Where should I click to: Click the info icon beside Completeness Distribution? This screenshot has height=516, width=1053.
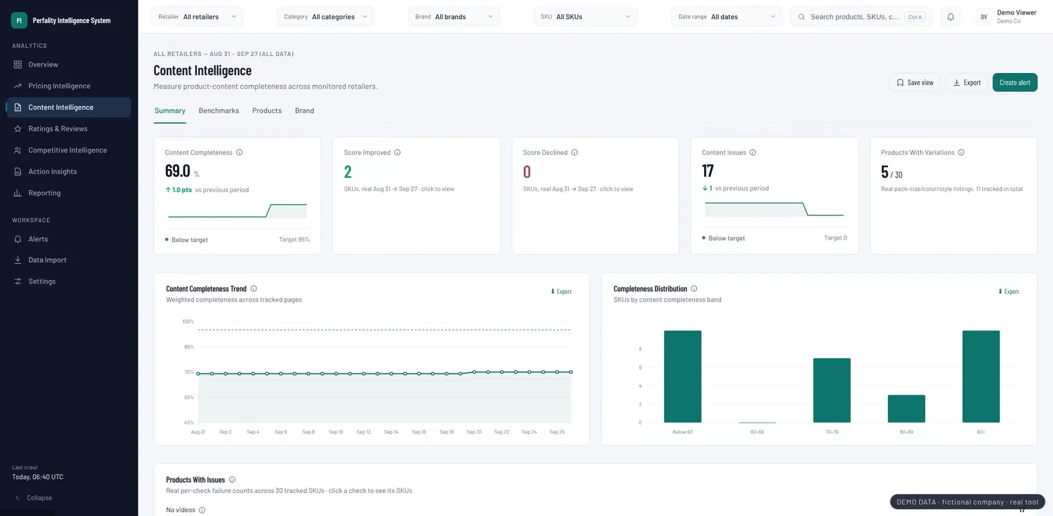click(694, 289)
